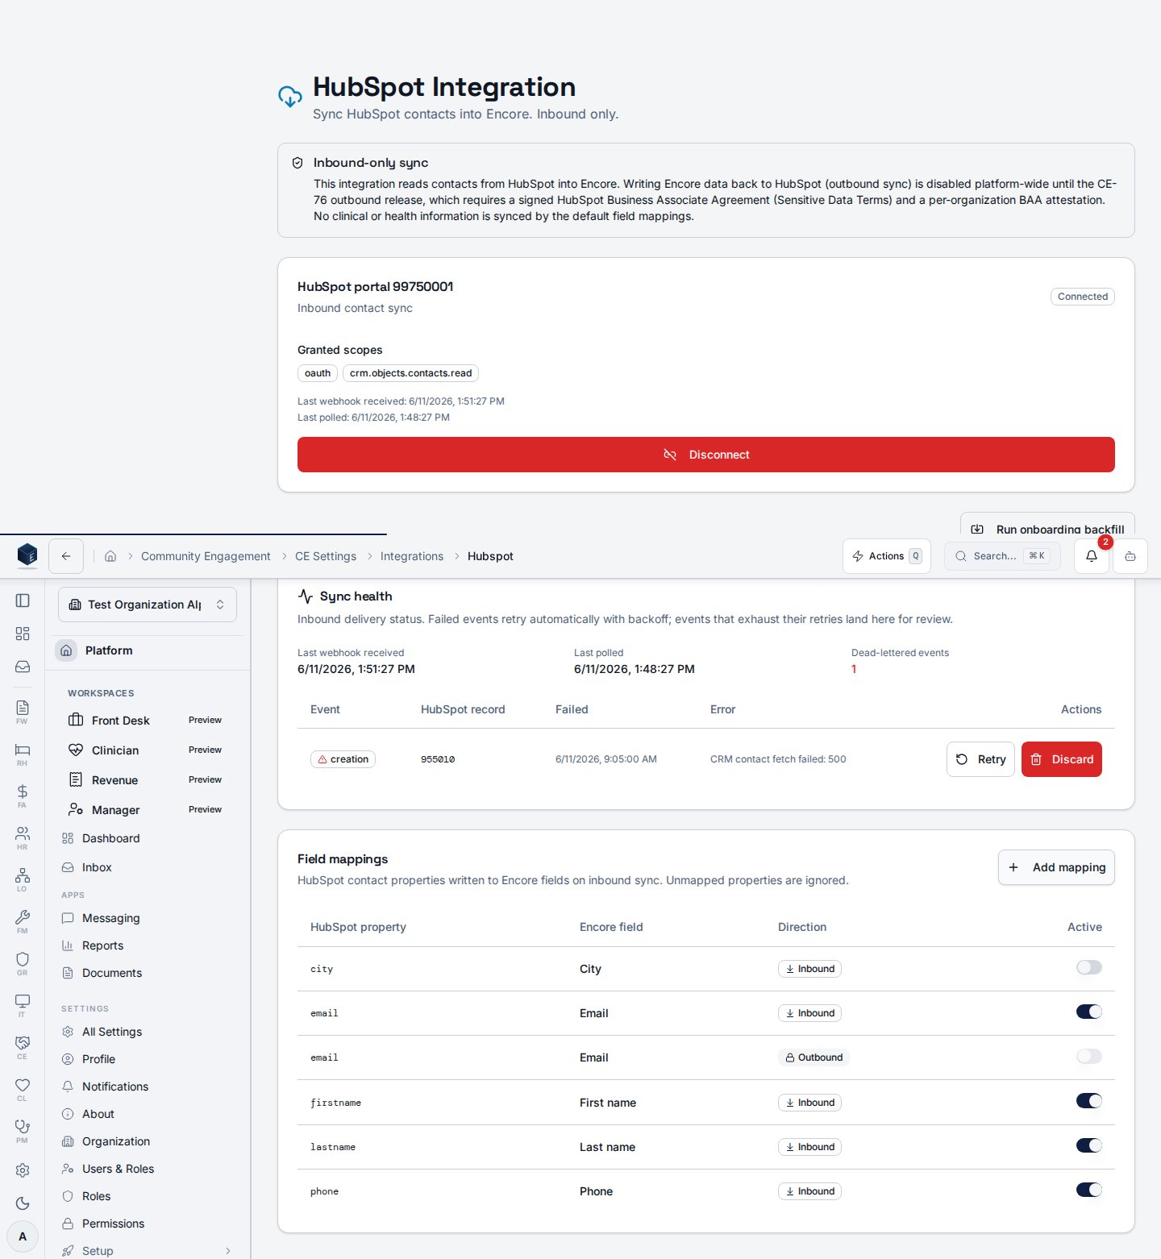Open the Test Organization selector dropdown
Screen dimensions: 1161x1259
[x=148, y=605]
